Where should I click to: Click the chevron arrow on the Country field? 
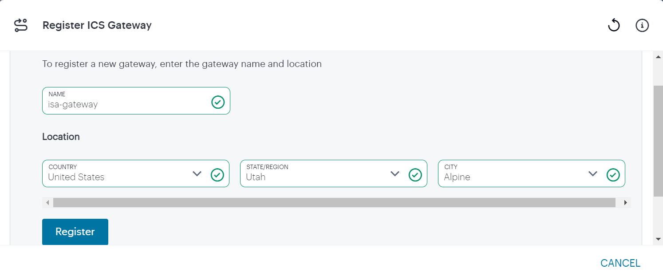pos(197,174)
